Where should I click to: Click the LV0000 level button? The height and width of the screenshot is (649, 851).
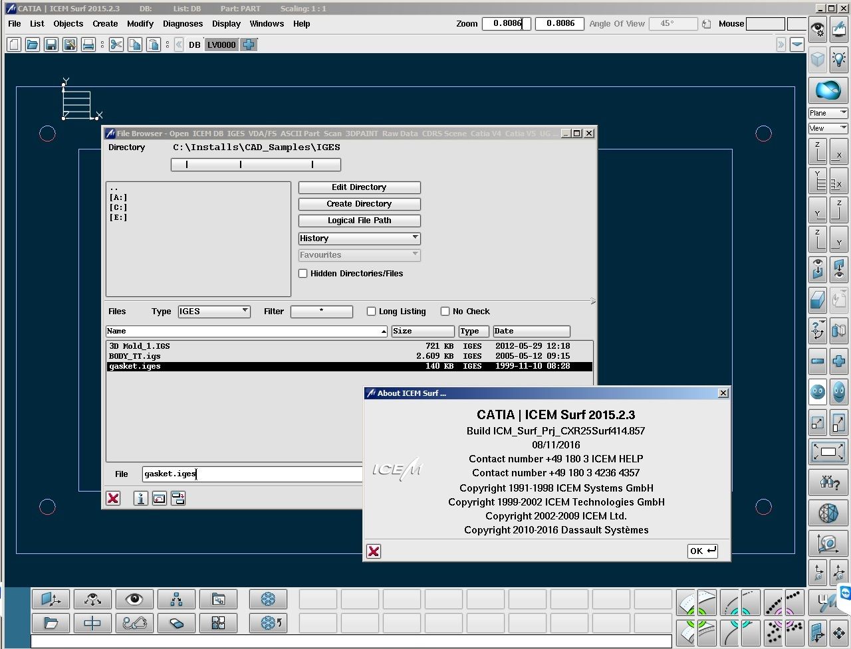(221, 45)
